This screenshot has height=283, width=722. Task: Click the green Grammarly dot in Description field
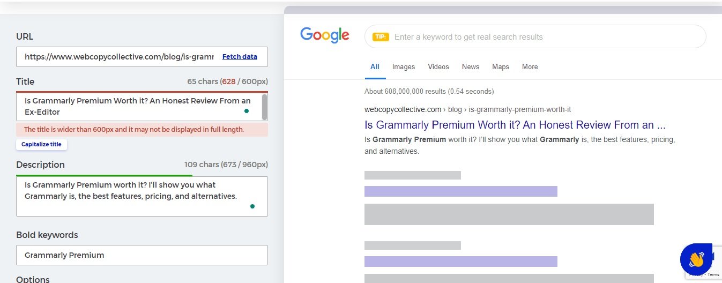pyautogui.click(x=252, y=206)
